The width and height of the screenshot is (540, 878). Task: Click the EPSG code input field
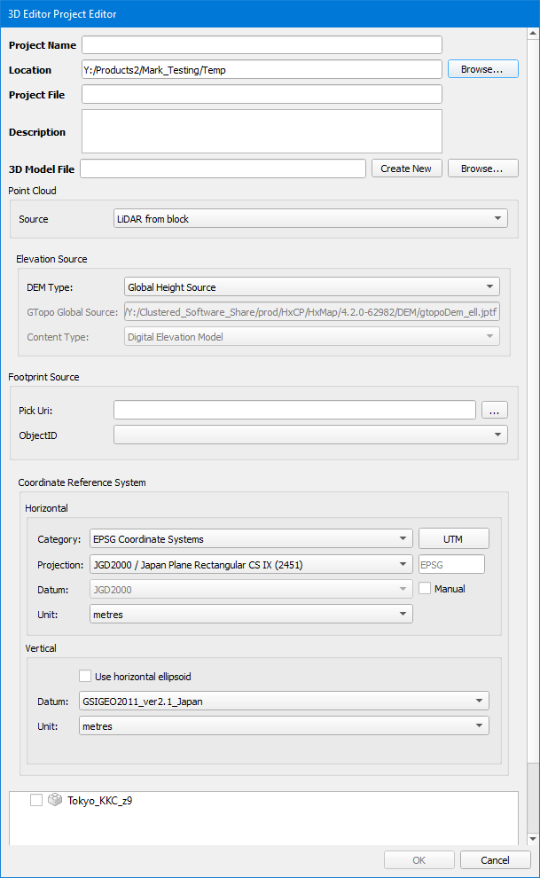click(x=451, y=564)
